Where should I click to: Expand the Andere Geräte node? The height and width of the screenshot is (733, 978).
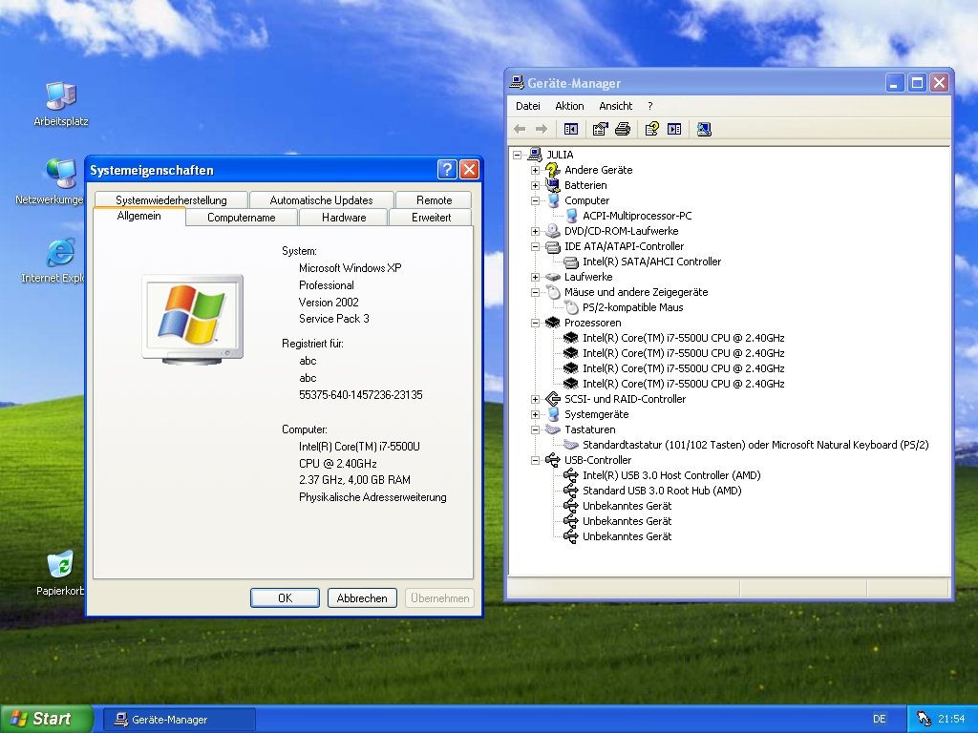(x=535, y=170)
